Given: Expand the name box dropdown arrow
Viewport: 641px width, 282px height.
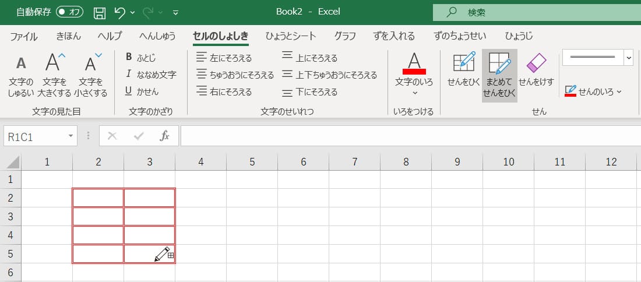Looking at the screenshot, I should (x=71, y=136).
